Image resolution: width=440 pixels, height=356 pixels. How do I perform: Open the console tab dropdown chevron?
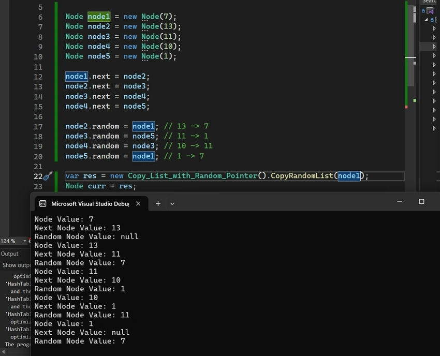click(172, 204)
